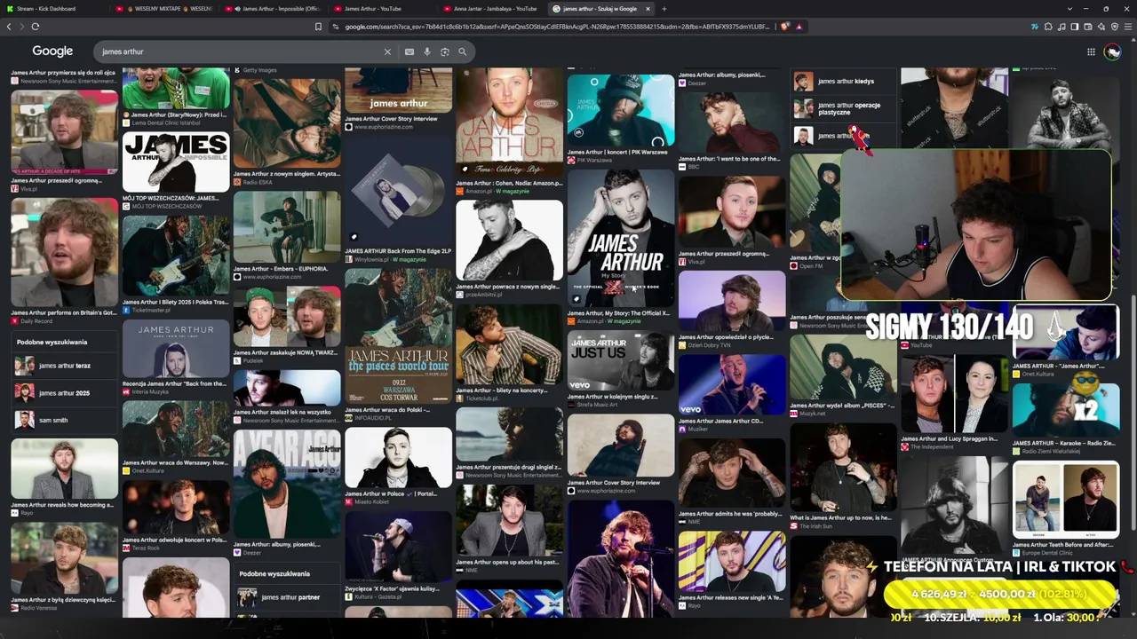Open the Brave Wallet icon
1137x639 pixels.
click(x=1088, y=27)
